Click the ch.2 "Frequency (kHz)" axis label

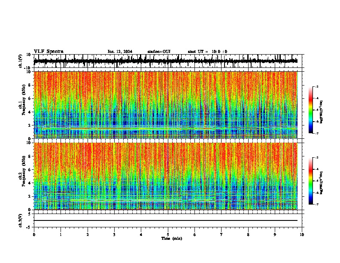(24, 171)
